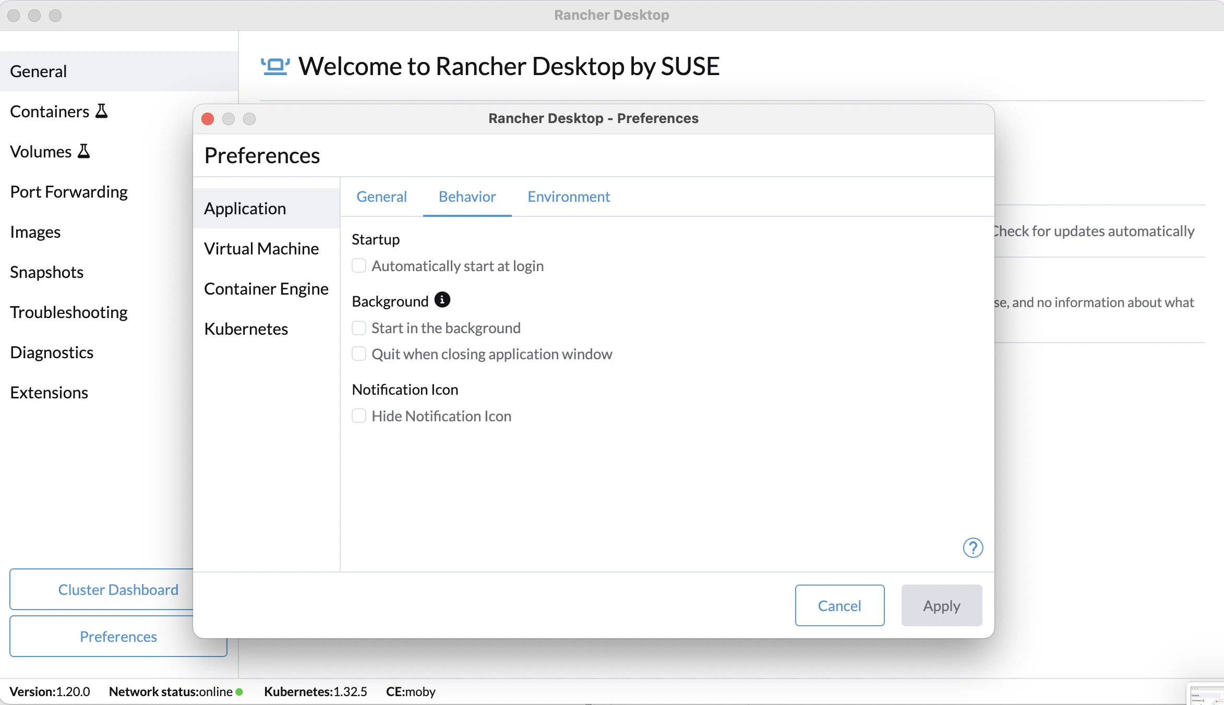Click the flask icon beside Containers

[x=102, y=111]
